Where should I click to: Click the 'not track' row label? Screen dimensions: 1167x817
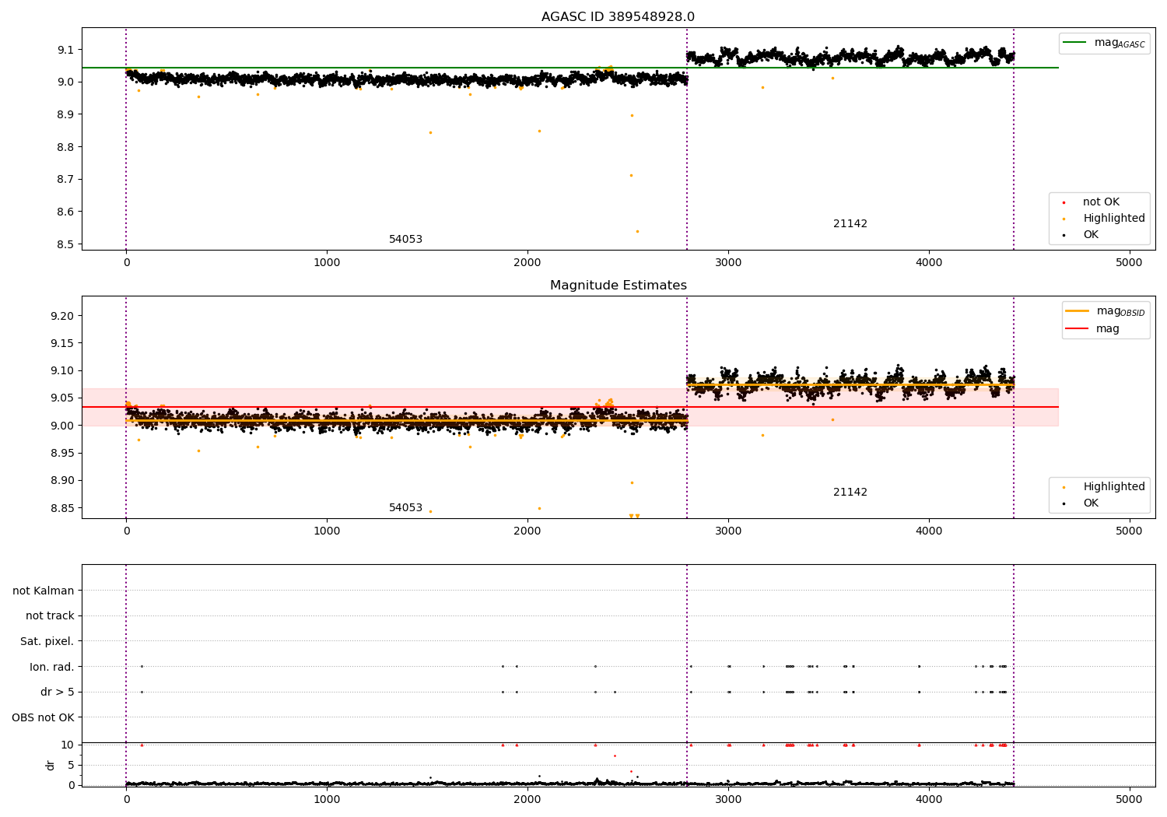[50, 616]
